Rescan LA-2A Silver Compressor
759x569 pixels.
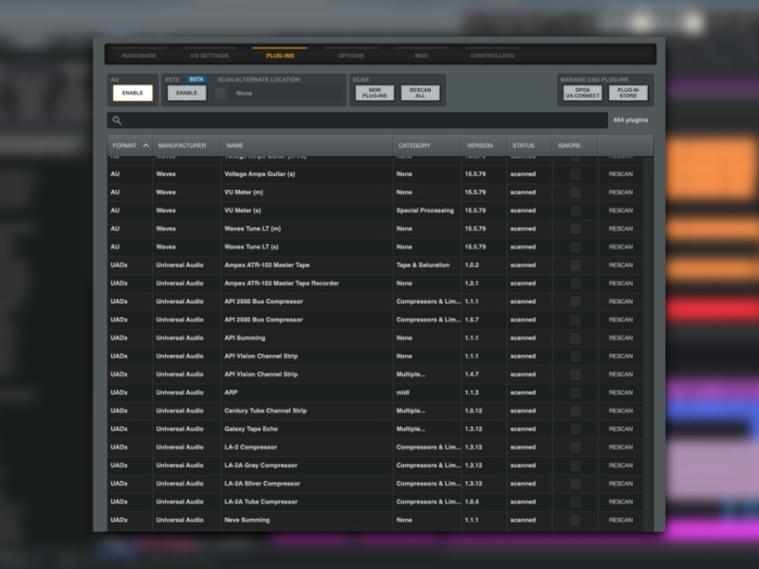point(620,484)
